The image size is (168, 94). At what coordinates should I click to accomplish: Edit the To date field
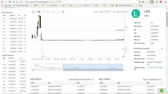122,12
